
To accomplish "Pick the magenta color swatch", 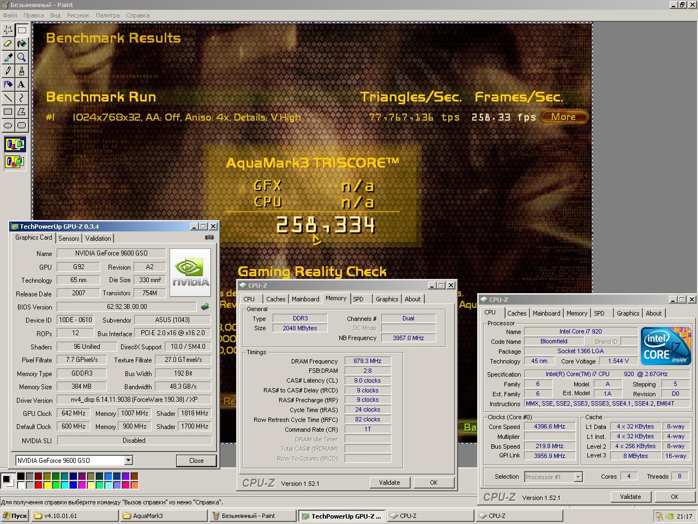I will (82, 485).
